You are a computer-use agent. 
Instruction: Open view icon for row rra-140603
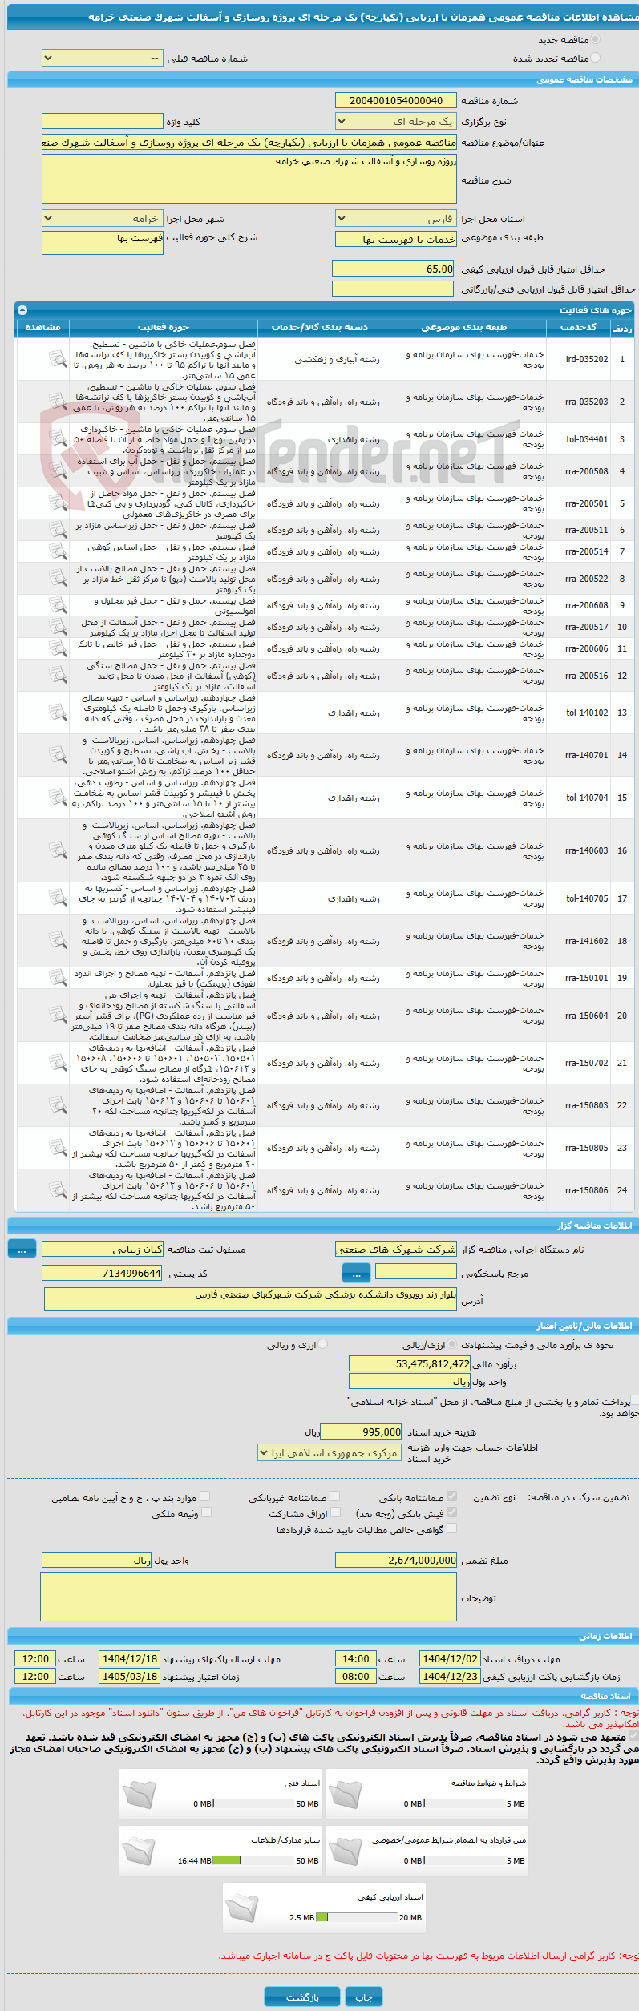coord(57,850)
